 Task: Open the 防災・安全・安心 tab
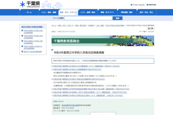[x=146, y=12]
